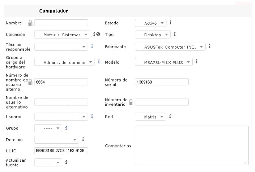
Task: Open the Modelo dropdown M5A78L-M LX PLUS
Action: tap(164, 62)
